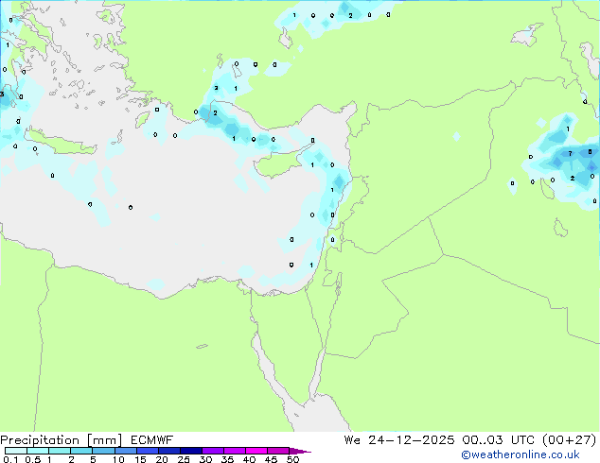Screen dimensions: 600x463
Task: Click the purple over-50 arrow tip on legend
Action: coord(300,451)
